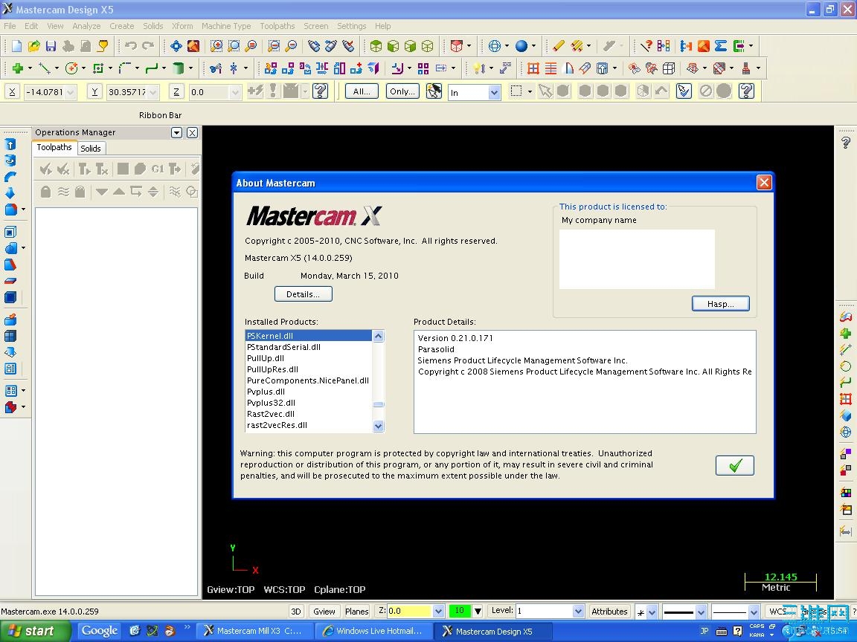The width and height of the screenshot is (857, 642).
Task: Switch to Mastercam Mill X3 taskbar window
Action: tap(254, 631)
